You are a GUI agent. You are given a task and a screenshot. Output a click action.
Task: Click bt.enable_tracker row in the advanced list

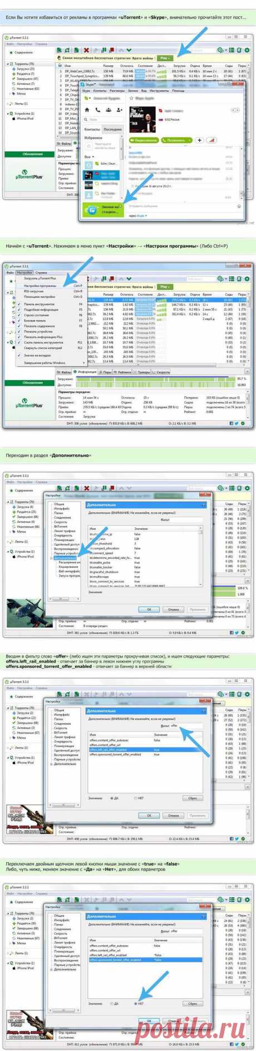click(144, 567)
